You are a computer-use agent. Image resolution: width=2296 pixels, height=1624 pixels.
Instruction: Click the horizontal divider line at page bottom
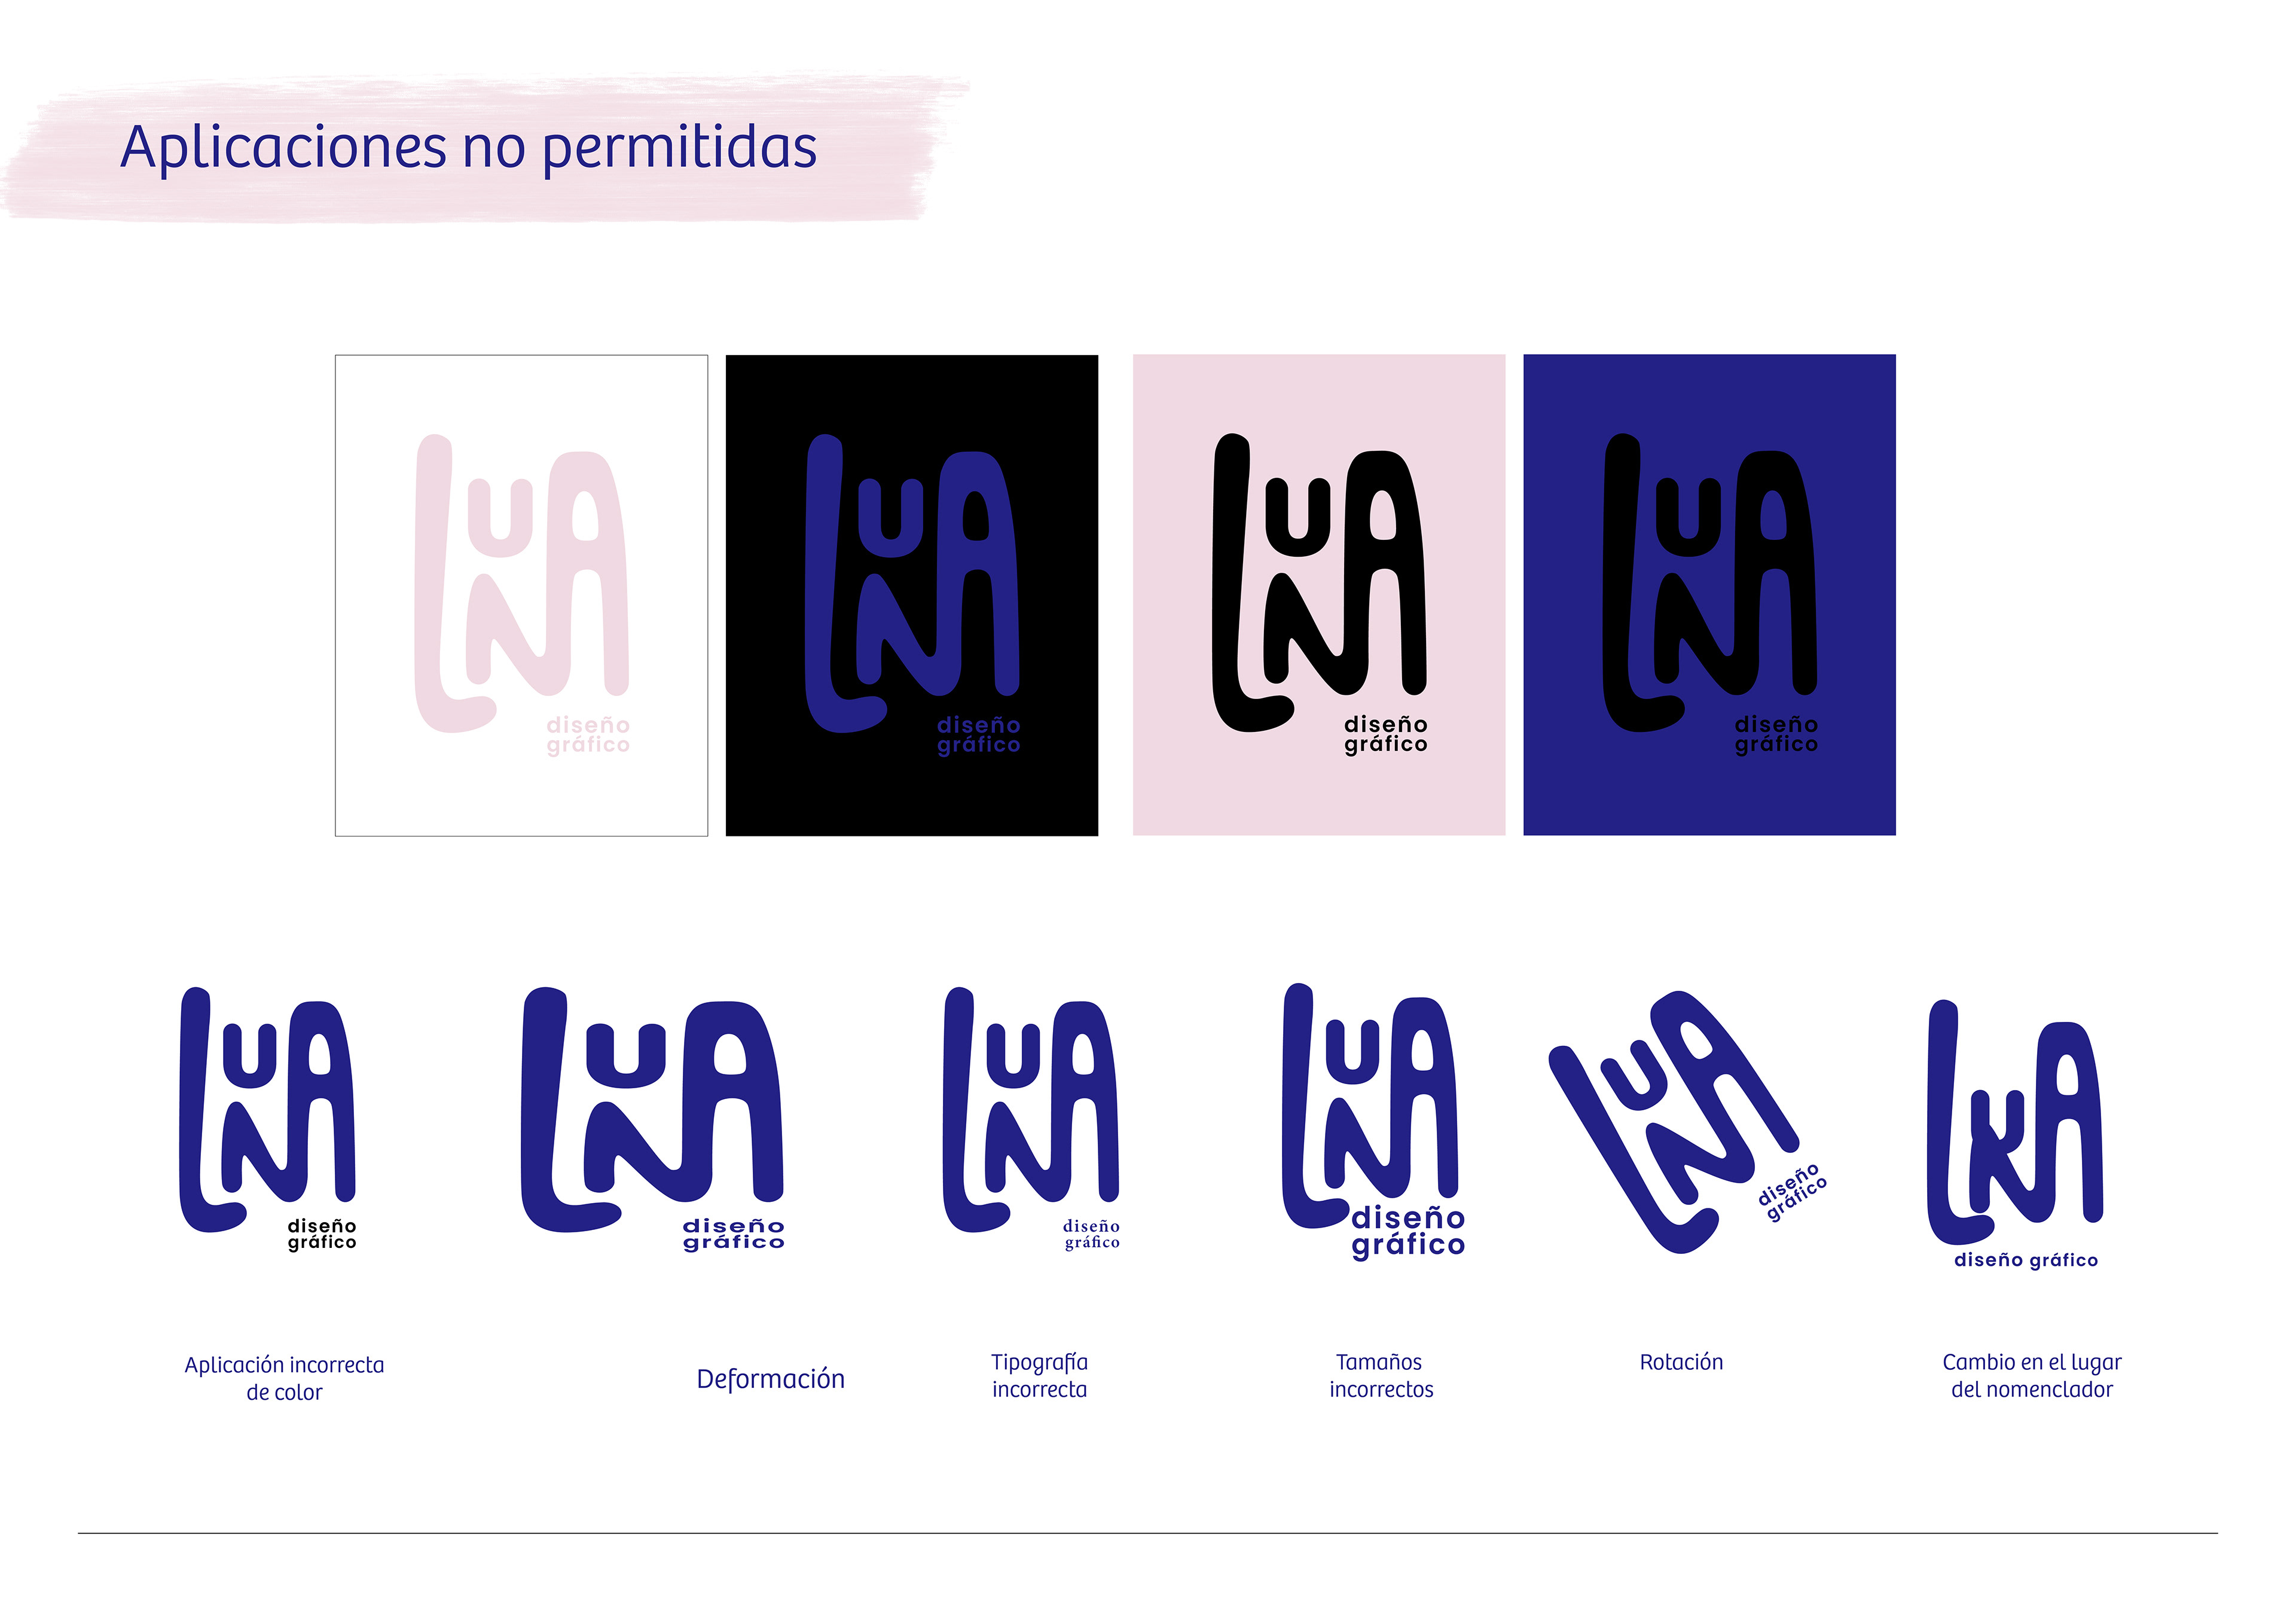(1147, 1533)
